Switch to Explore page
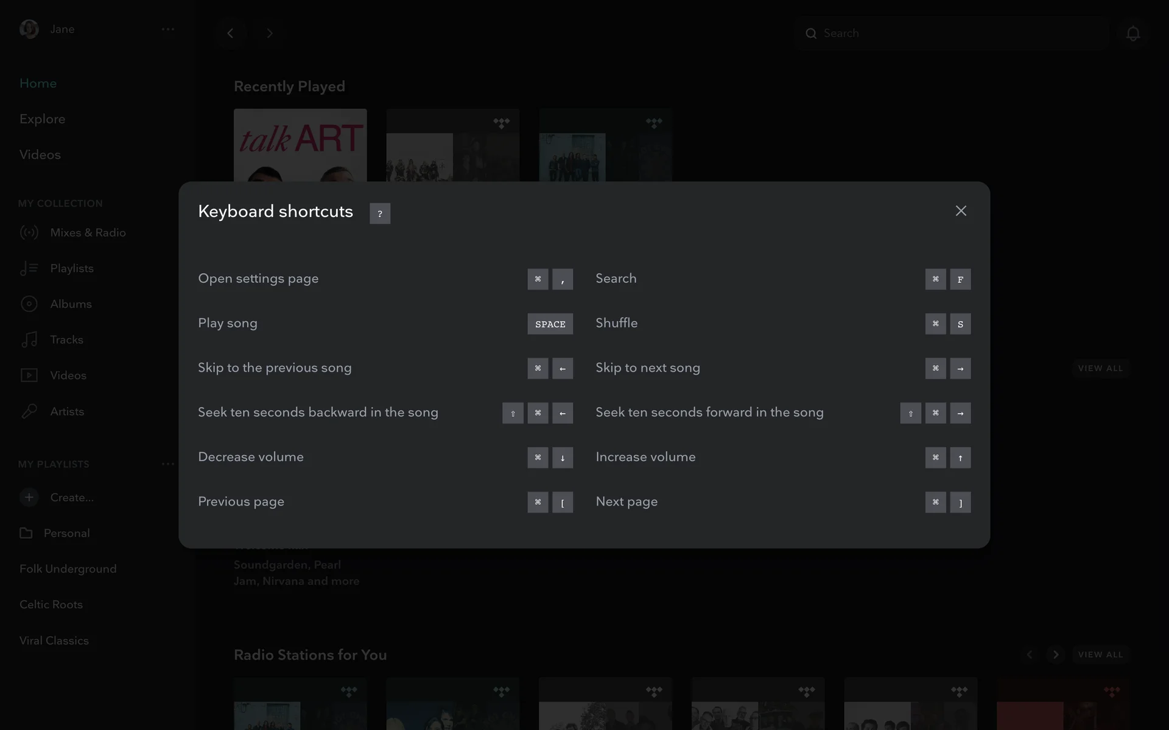This screenshot has height=730, width=1169. pos(42,119)
